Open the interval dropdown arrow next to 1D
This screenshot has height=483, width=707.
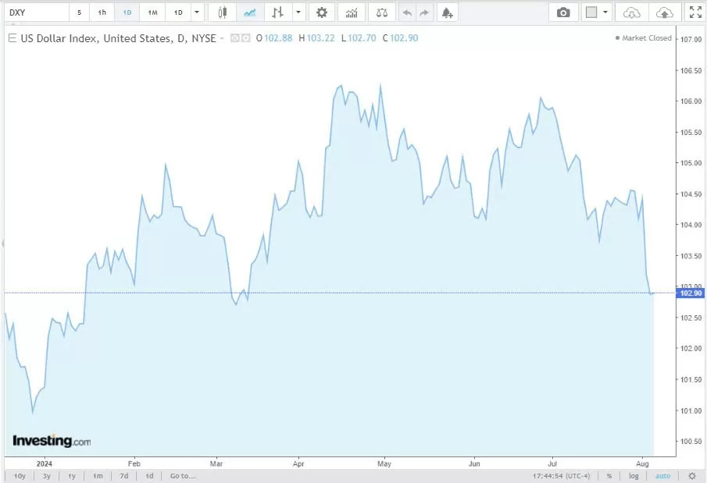pyautogui.click(x=196, y=12)
